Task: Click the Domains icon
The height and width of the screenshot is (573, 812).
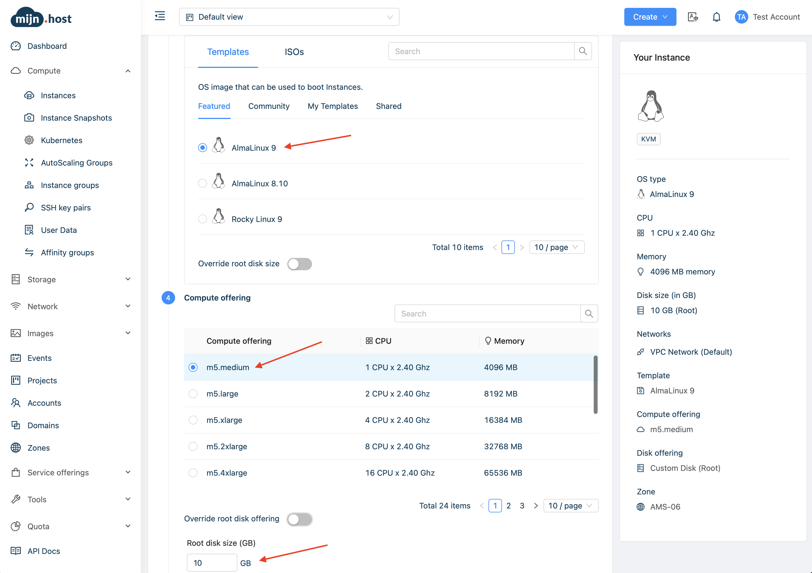Action: point(15,425)
